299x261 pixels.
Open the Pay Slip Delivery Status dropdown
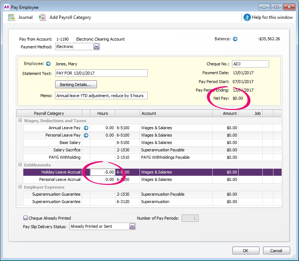[x=132, y=226]
